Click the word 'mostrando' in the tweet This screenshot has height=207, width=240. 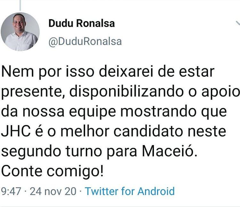point(158,111)
